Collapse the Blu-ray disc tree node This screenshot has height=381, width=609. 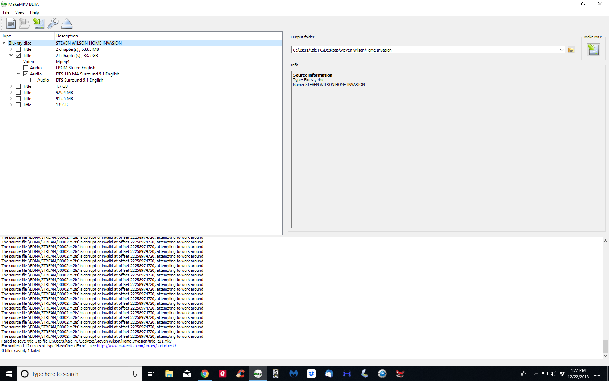[4, 43]
